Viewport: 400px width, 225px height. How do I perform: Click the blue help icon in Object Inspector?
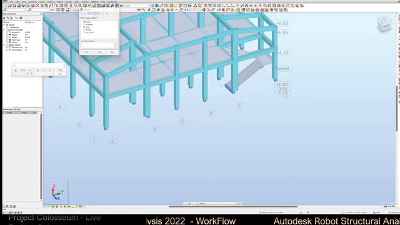click(21, 18)
